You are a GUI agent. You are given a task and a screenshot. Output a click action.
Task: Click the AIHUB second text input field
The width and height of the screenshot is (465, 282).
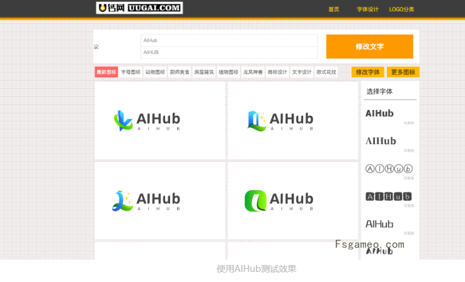click(x=229, y=52)
